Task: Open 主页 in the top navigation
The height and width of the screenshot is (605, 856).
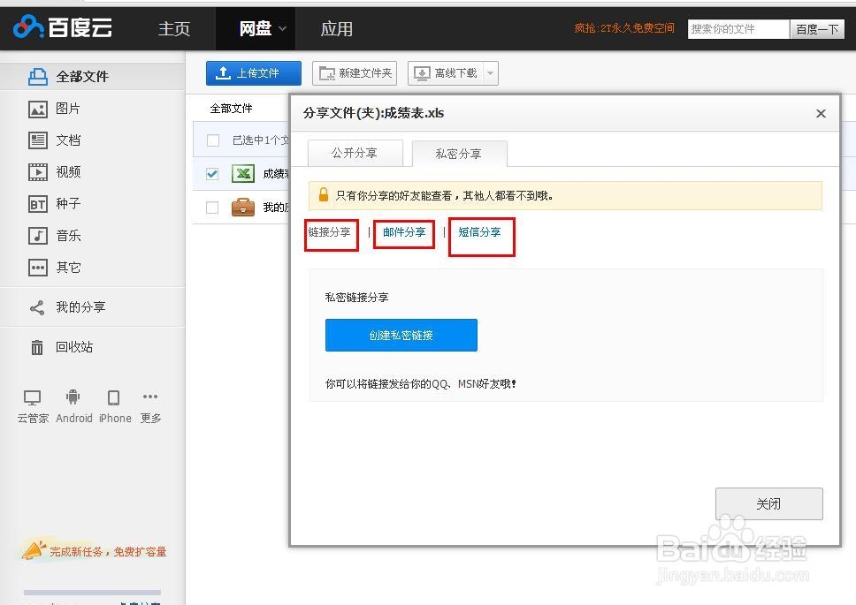Action: pyautogui.click(x=173, y=27)
